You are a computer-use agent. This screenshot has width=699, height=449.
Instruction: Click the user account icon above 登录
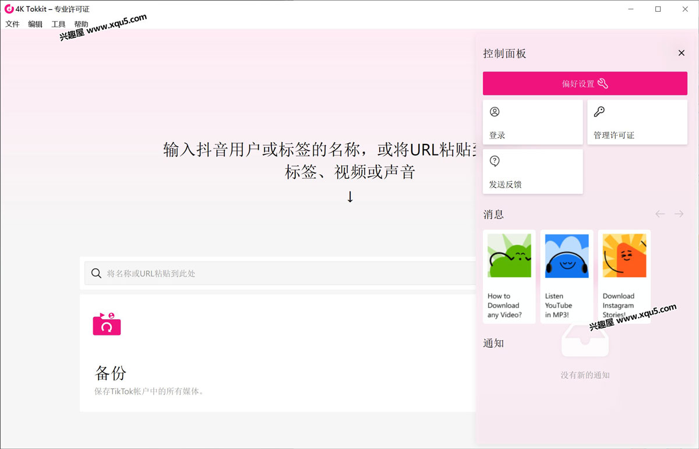coord(495,112)
